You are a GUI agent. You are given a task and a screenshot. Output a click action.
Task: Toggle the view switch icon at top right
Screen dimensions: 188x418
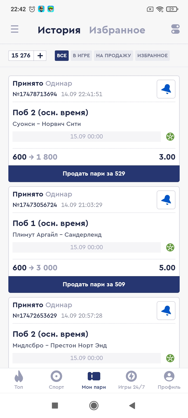(175, 29)
